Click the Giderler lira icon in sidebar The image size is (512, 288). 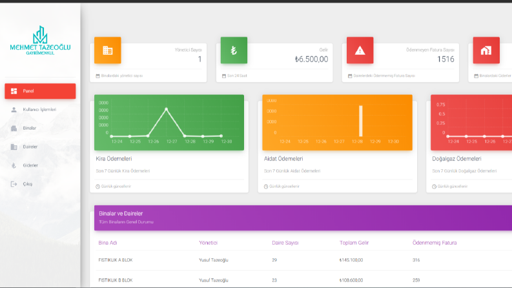point(14,165)
